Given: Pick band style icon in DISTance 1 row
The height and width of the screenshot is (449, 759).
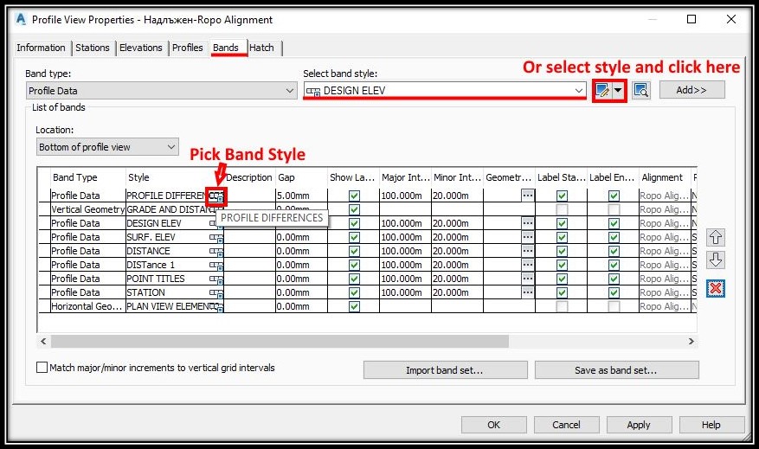Looking at the screenshot, I should tap(216, 265).
